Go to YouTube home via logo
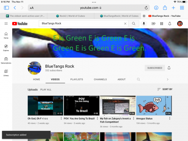The height and width of the screenshot is (141, 188). coord(20,23)
